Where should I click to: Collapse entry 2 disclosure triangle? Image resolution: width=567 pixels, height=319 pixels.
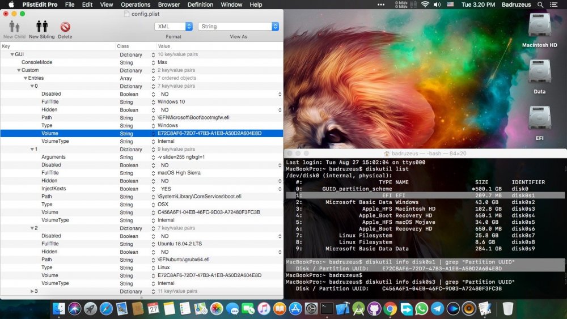(x=32, y=228)
